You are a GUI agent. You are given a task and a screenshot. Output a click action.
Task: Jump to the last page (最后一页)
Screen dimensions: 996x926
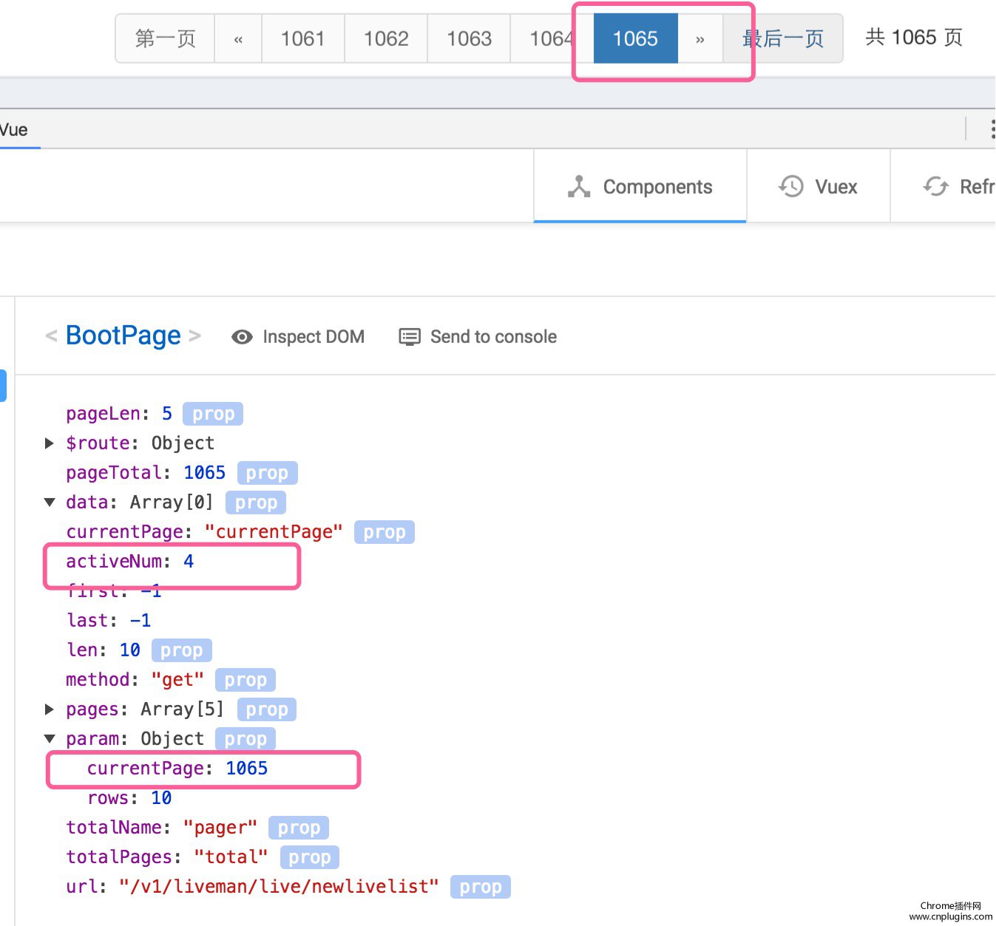click(x=783, y=38)
